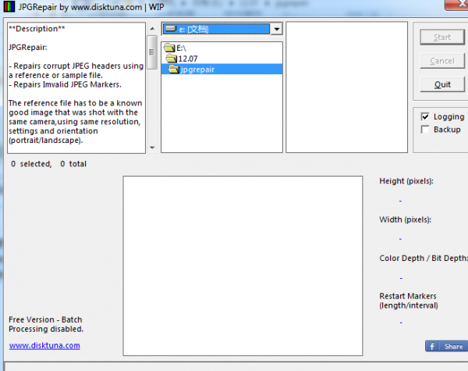Image resolution: width=468 pixels, height=371 pixels.
Task: Click the image preview area
Action: pos(243,266)
